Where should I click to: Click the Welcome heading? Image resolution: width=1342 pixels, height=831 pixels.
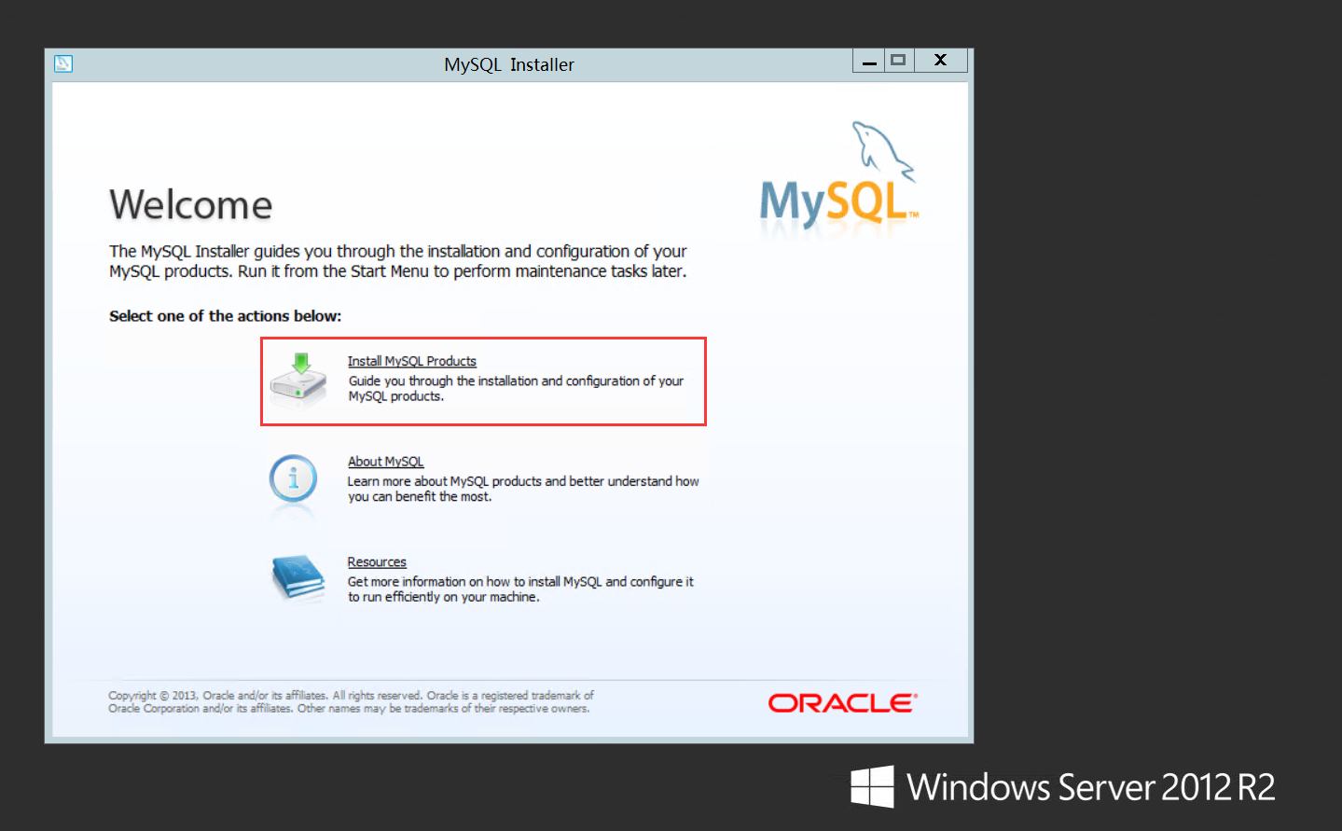[191, 205]
